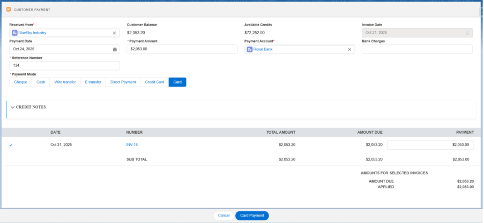
Task: Uncheck the INV-18 invoice row
Action: point(11,145)
